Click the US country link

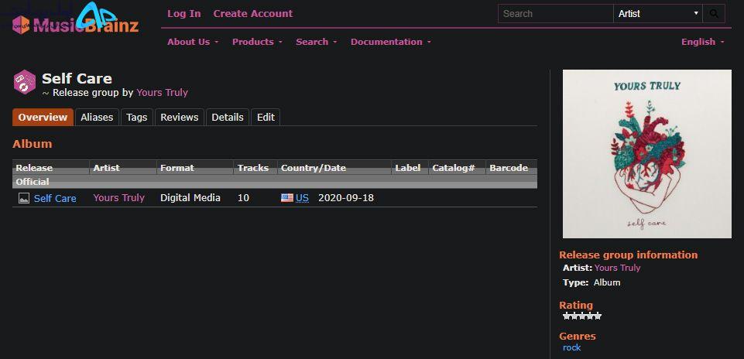(302, 198)
